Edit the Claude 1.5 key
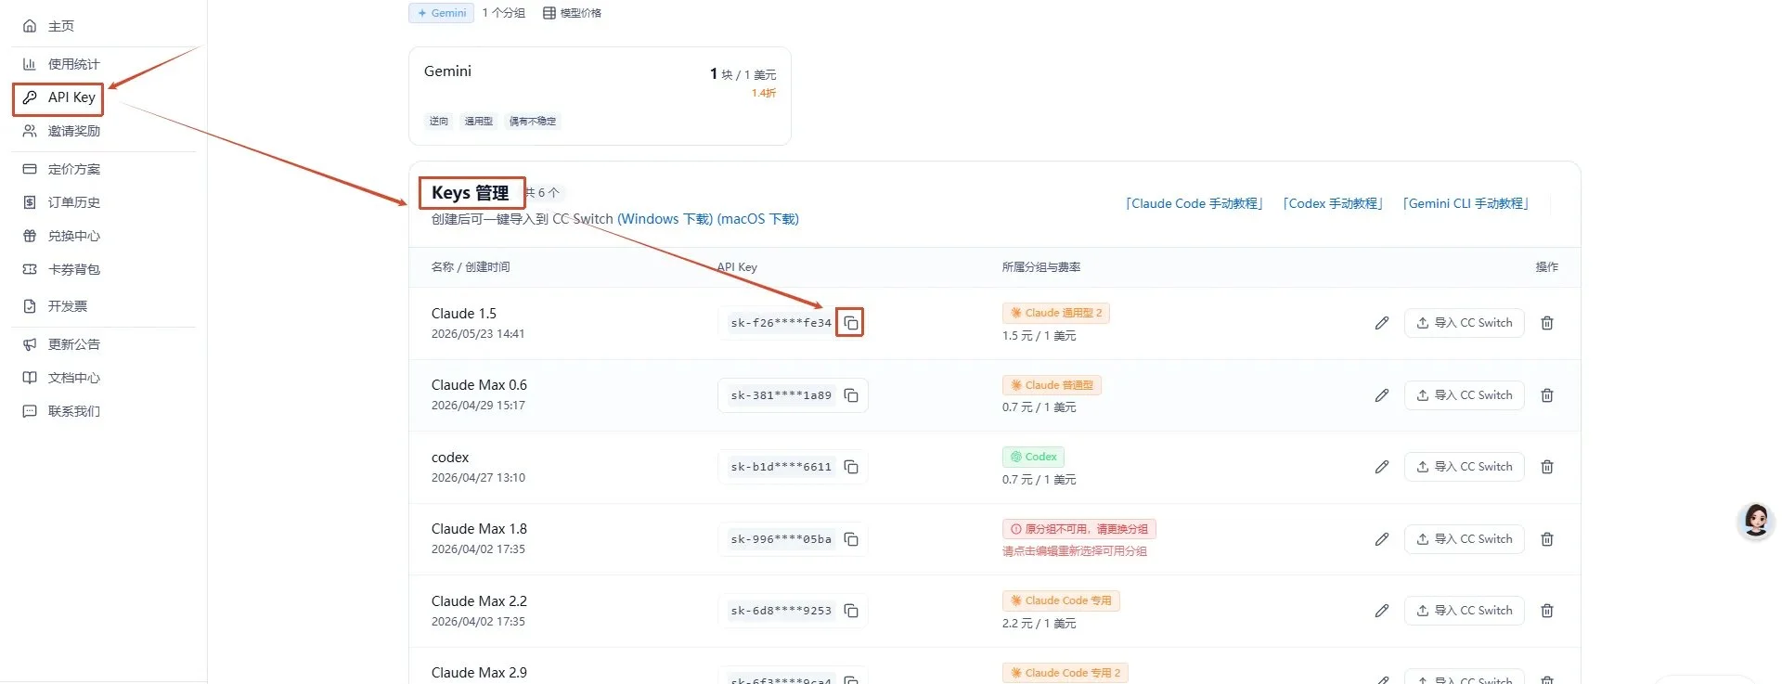This screenshot has height=684, width=1782. coord(1382,323)
